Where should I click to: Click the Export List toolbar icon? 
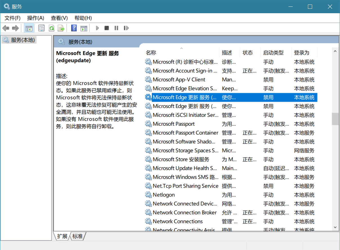[x=61, y=28]
